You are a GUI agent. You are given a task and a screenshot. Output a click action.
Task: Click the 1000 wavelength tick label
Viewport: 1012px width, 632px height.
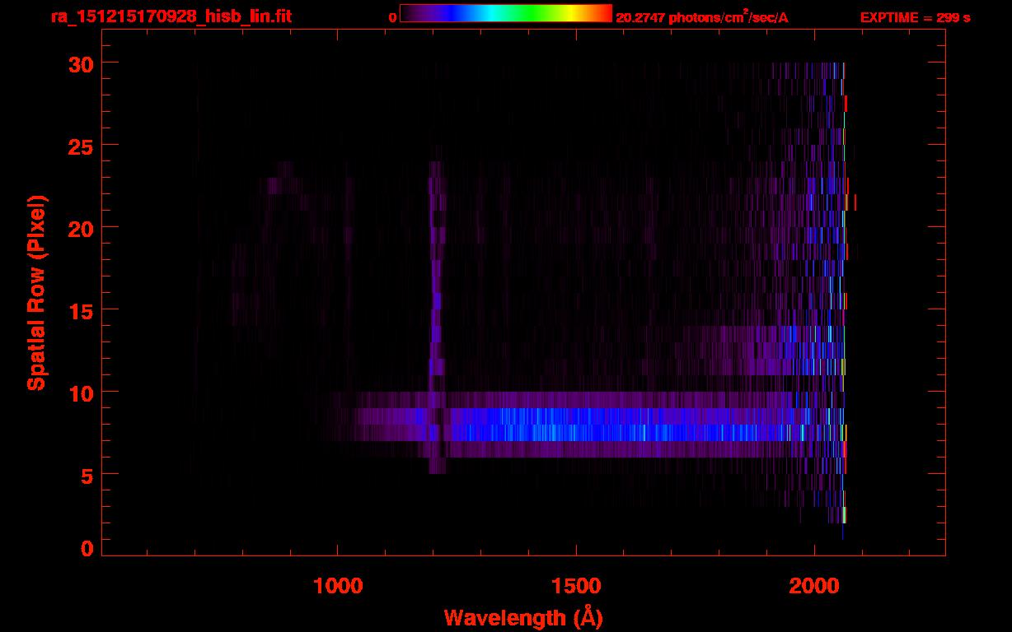pos(338,585)
